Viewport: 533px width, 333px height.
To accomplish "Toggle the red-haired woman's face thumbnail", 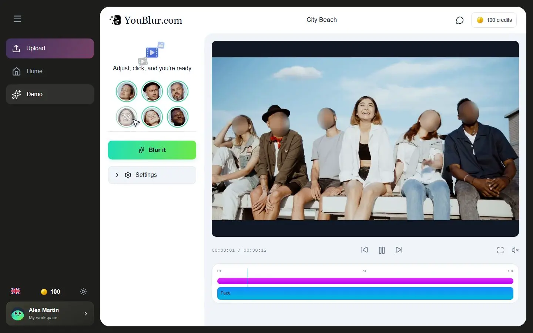I will (x=152, y=117).
